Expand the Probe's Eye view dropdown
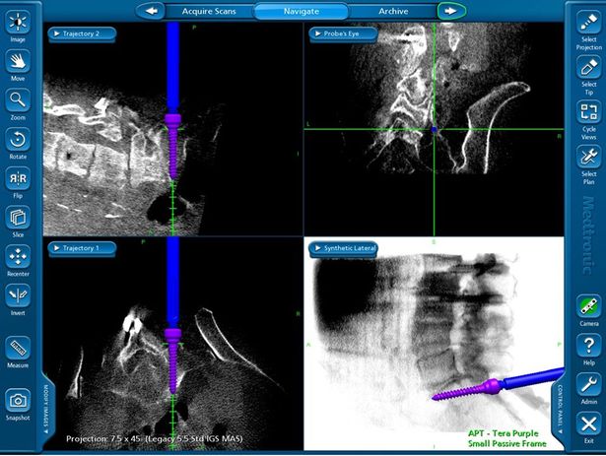This screenshot has height=456, width=606. pos(343,33)
